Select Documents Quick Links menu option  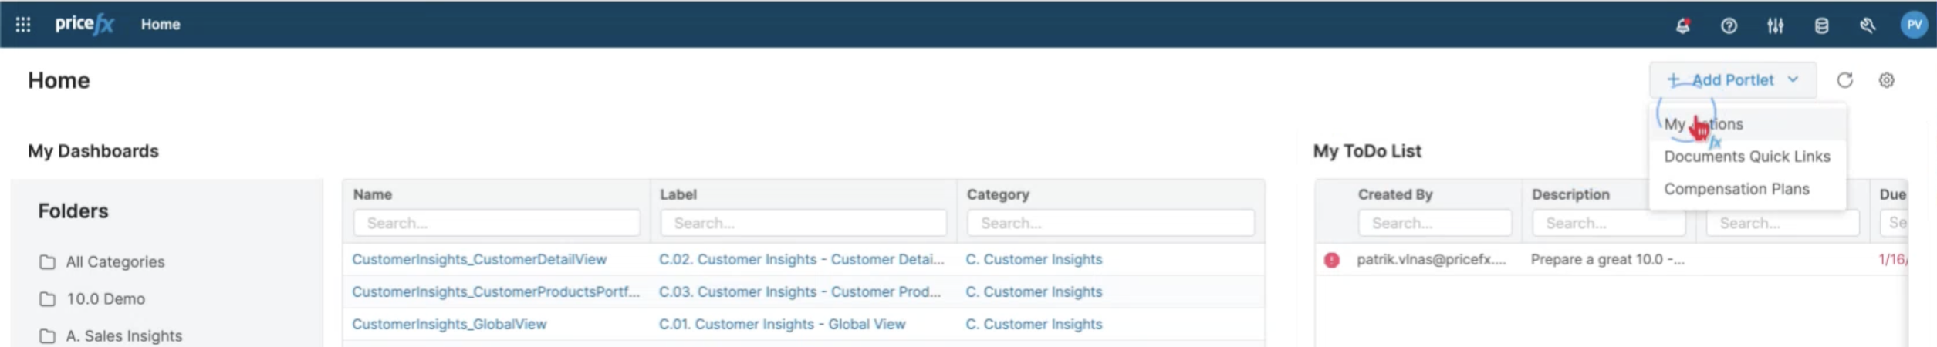pos(1746,157)
